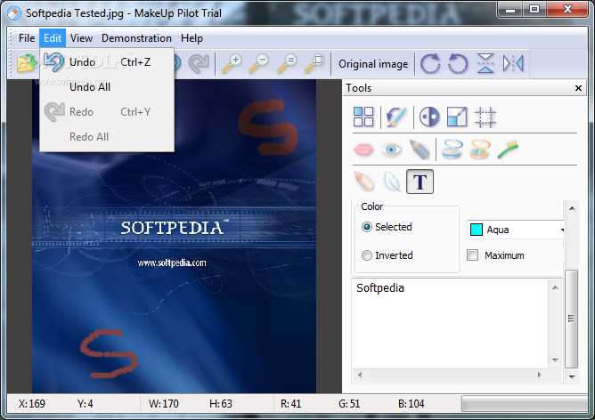Flip image horizontally
Screen dimensions: 595x420
point(513,63)
